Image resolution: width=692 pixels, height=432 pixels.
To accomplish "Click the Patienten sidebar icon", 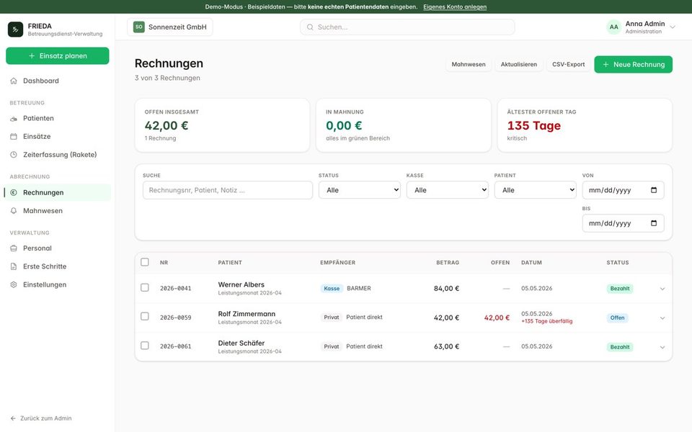I will pos(14,118).
